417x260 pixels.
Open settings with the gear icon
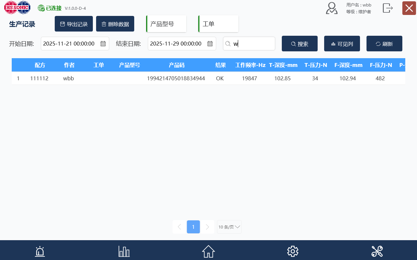[x=293, y=251]
